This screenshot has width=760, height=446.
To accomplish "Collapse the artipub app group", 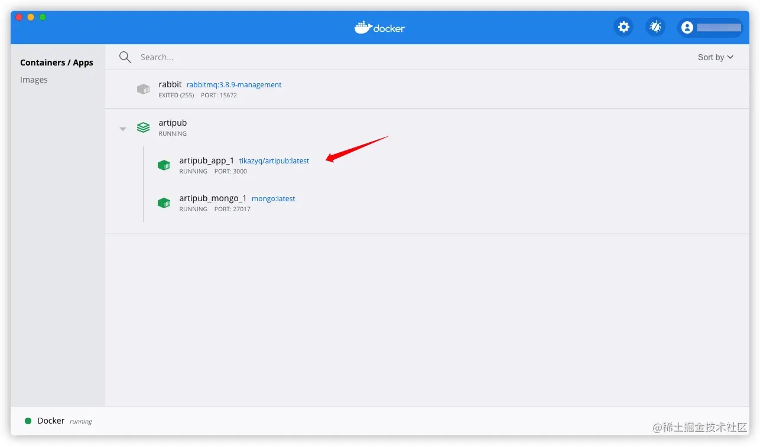I will pyautogui.click(x=123, y=129).
